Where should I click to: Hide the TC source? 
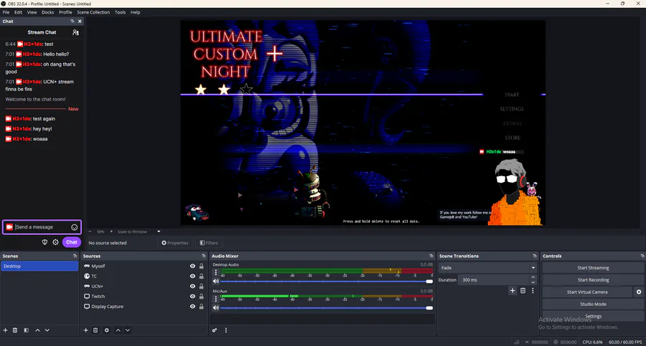[192, 276]
